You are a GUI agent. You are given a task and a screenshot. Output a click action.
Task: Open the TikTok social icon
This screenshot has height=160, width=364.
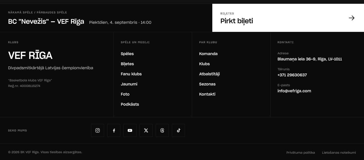[178, 130]
